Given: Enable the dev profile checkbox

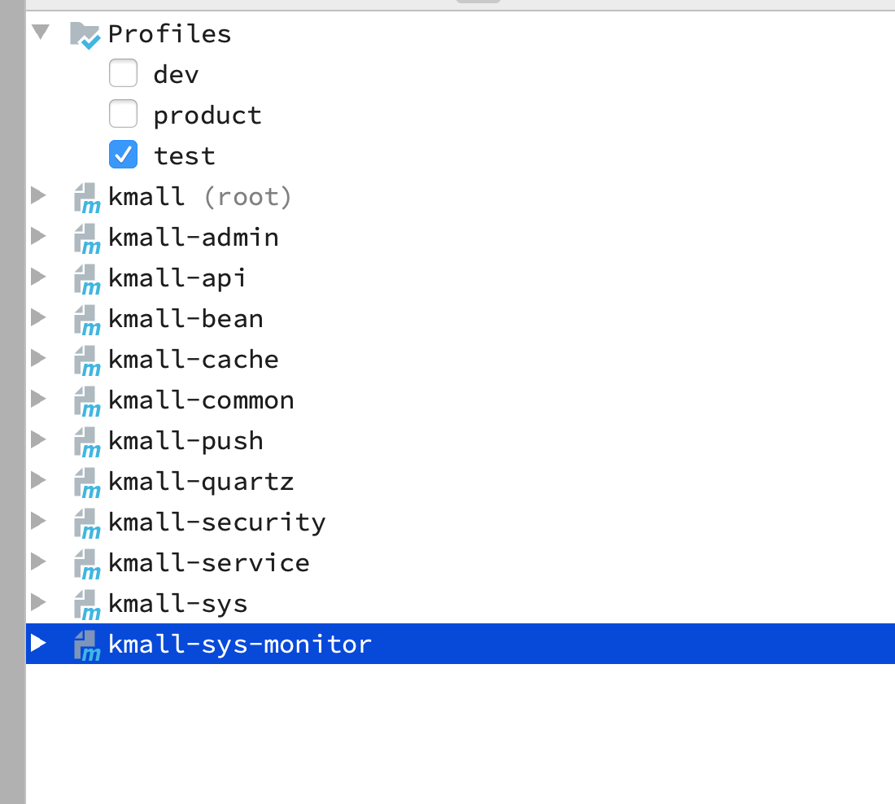Looking at the screenshot, I should [124, 73].
